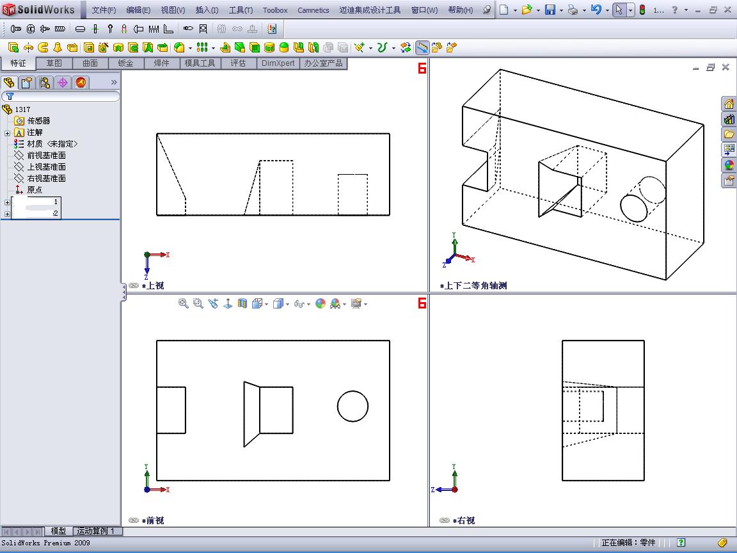Expand the panel tabs with the chevron arrows
The image size is (737, 553).
point(114,83)
